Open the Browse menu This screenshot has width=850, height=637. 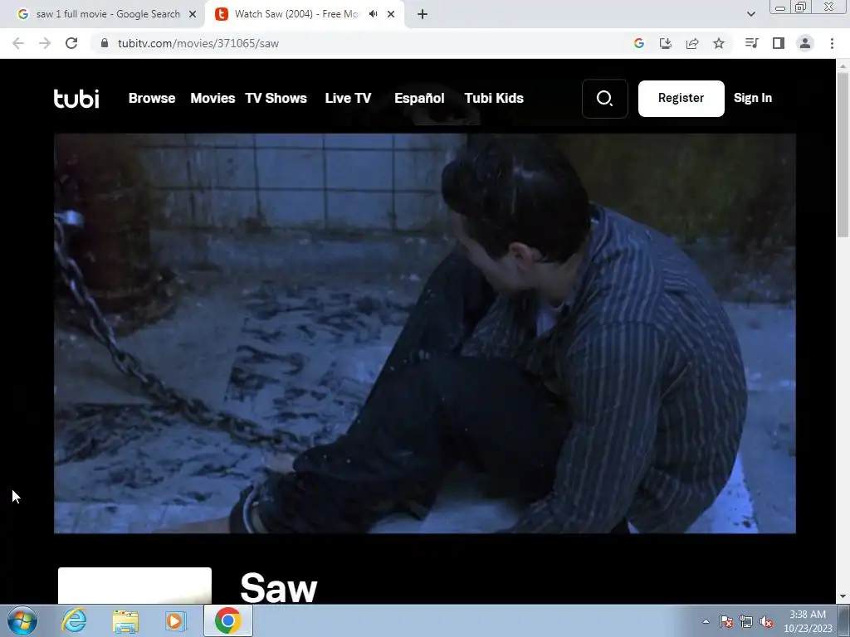(152, 98)
